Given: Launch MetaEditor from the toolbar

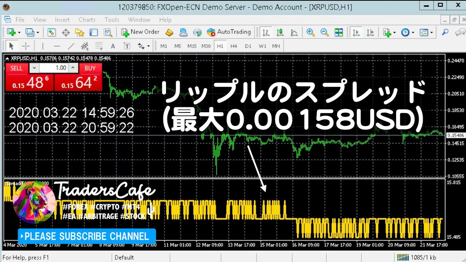Looking at the screenshot, I should pyautogui.click(x=169, y=32).
